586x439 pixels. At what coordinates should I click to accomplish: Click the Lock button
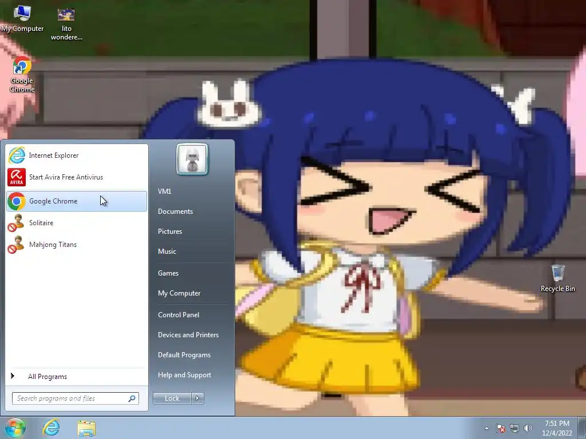(172, 398)
